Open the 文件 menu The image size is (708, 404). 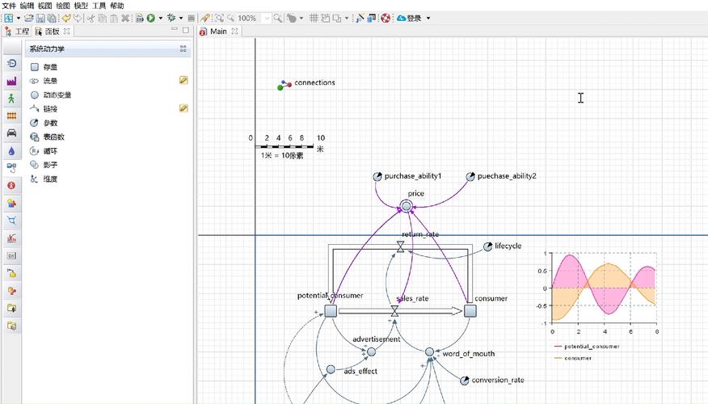[9, 6]
